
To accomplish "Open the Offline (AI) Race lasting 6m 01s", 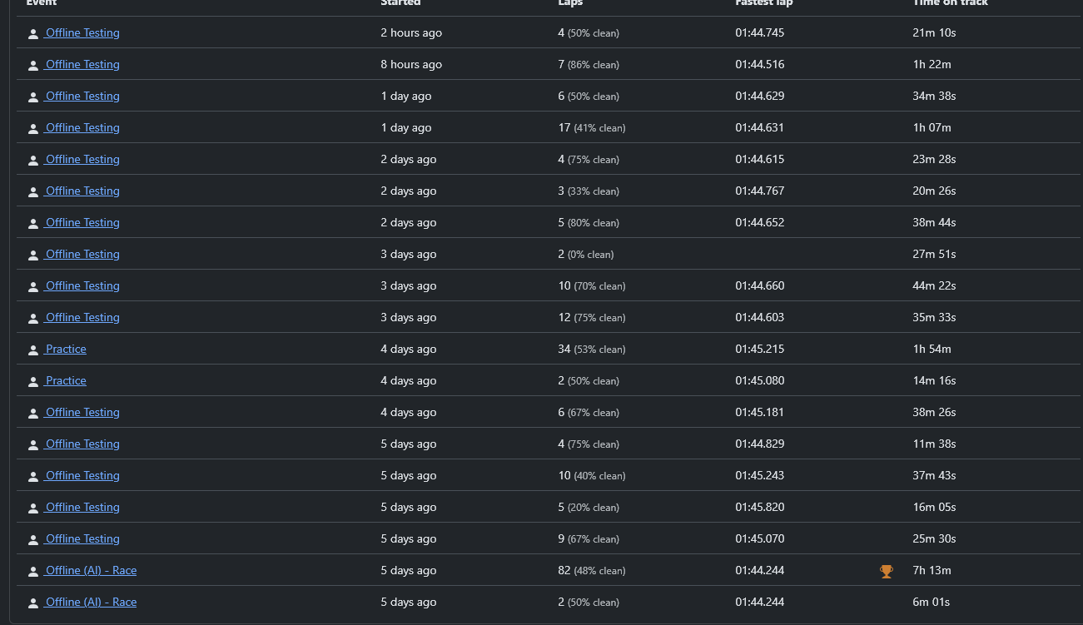I will [x=90, y=602].
